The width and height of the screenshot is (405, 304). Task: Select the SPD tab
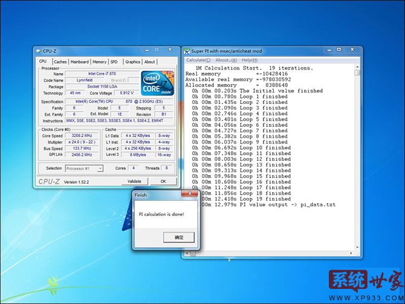tap(114, 62)
